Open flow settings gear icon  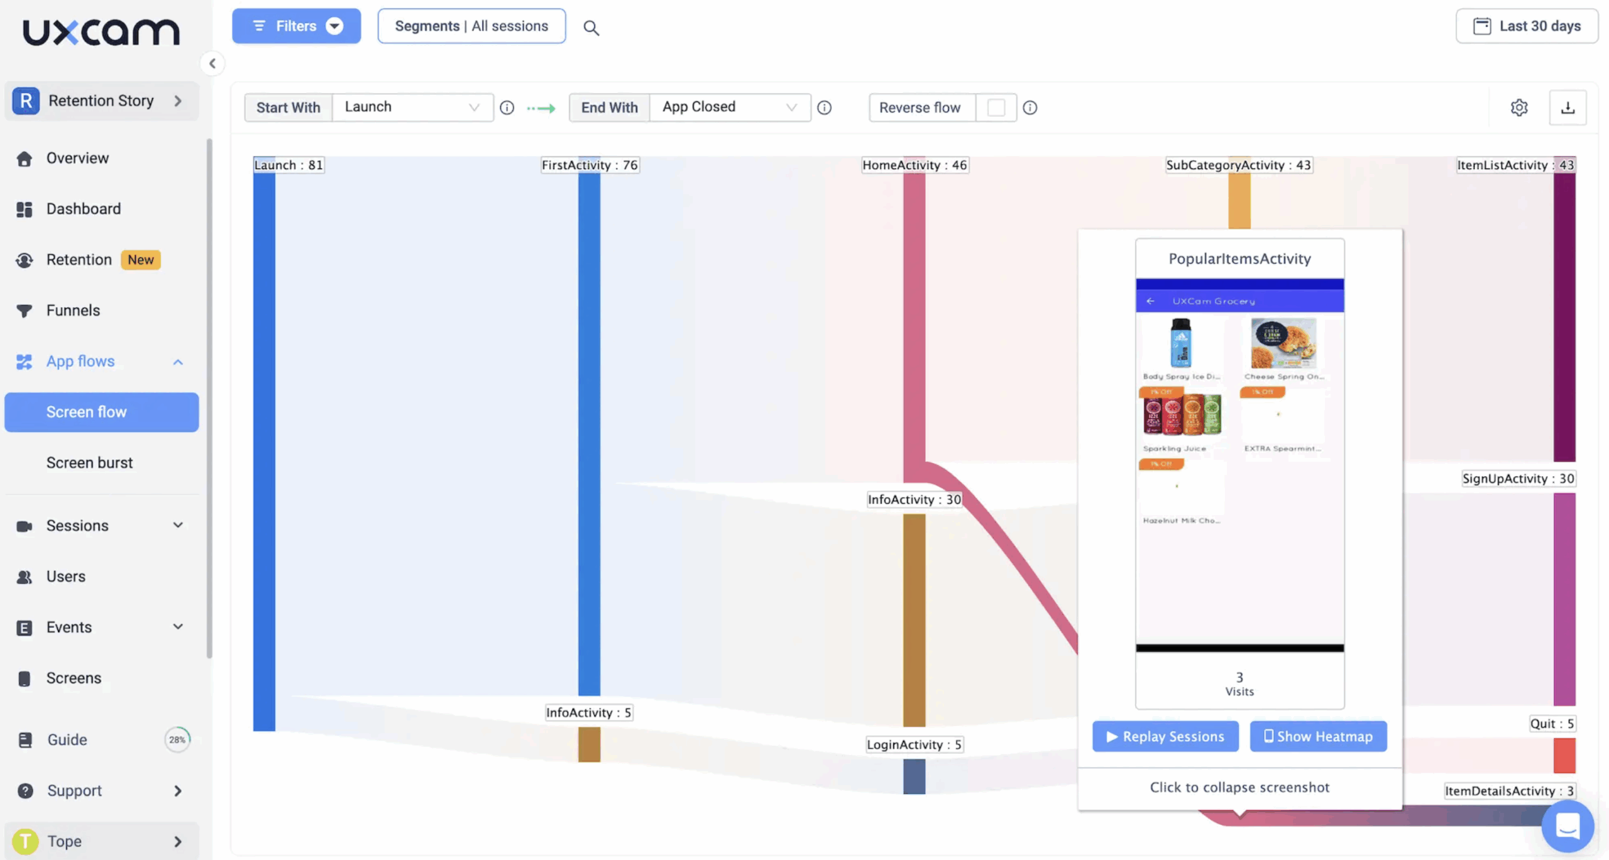click(1519, 107)
